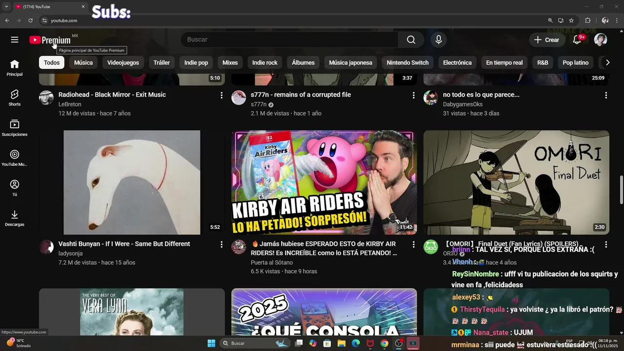Show more category chips with right arrow

pyautogui.click(x=607, y=62)
